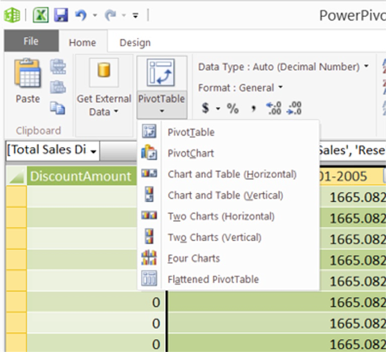Expand the Data Type dropdown

(x=366, y=66)
